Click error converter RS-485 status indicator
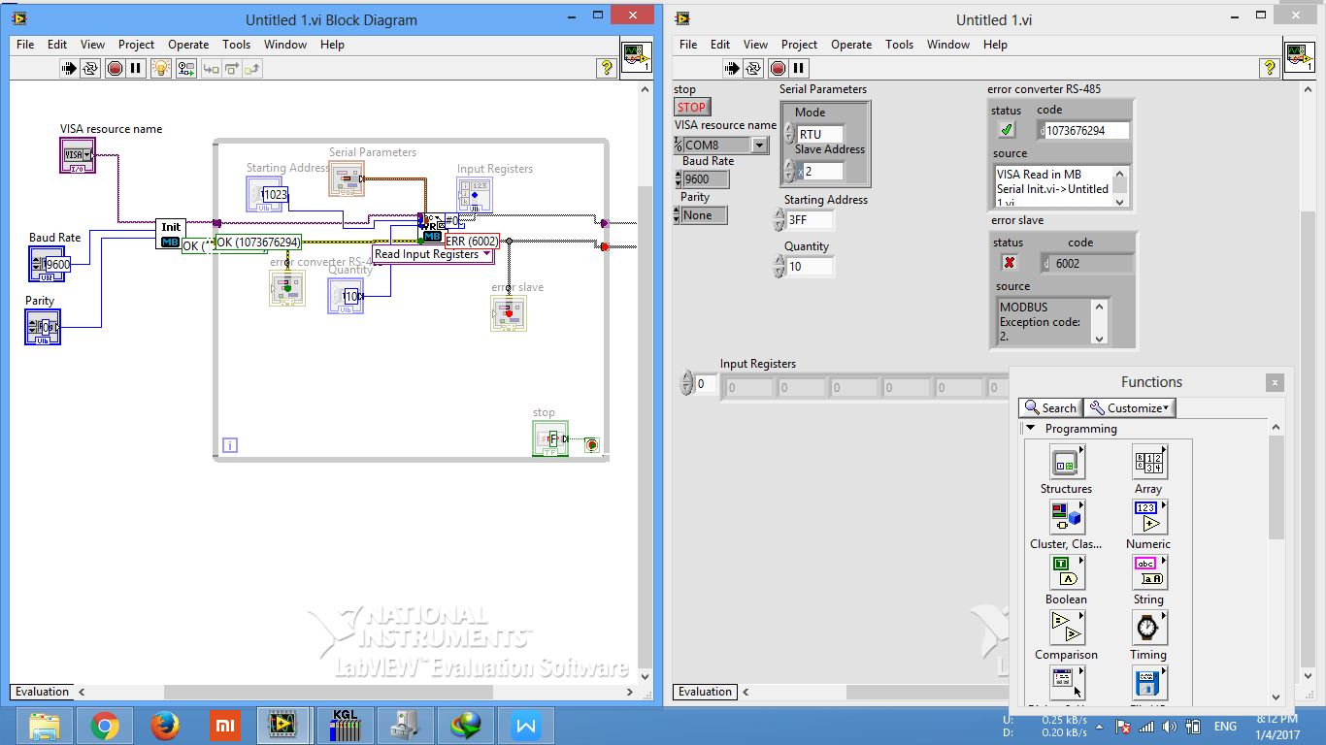Viewport: 1326px width, 745px height. point(1007,129)
